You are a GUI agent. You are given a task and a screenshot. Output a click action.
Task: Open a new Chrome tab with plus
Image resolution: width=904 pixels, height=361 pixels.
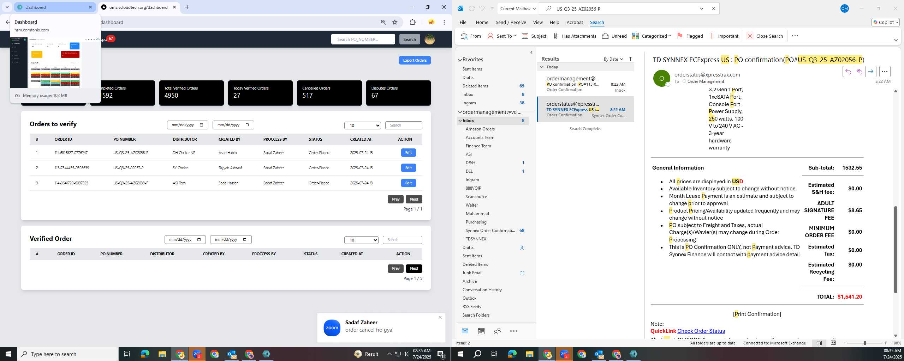(187, 7)
